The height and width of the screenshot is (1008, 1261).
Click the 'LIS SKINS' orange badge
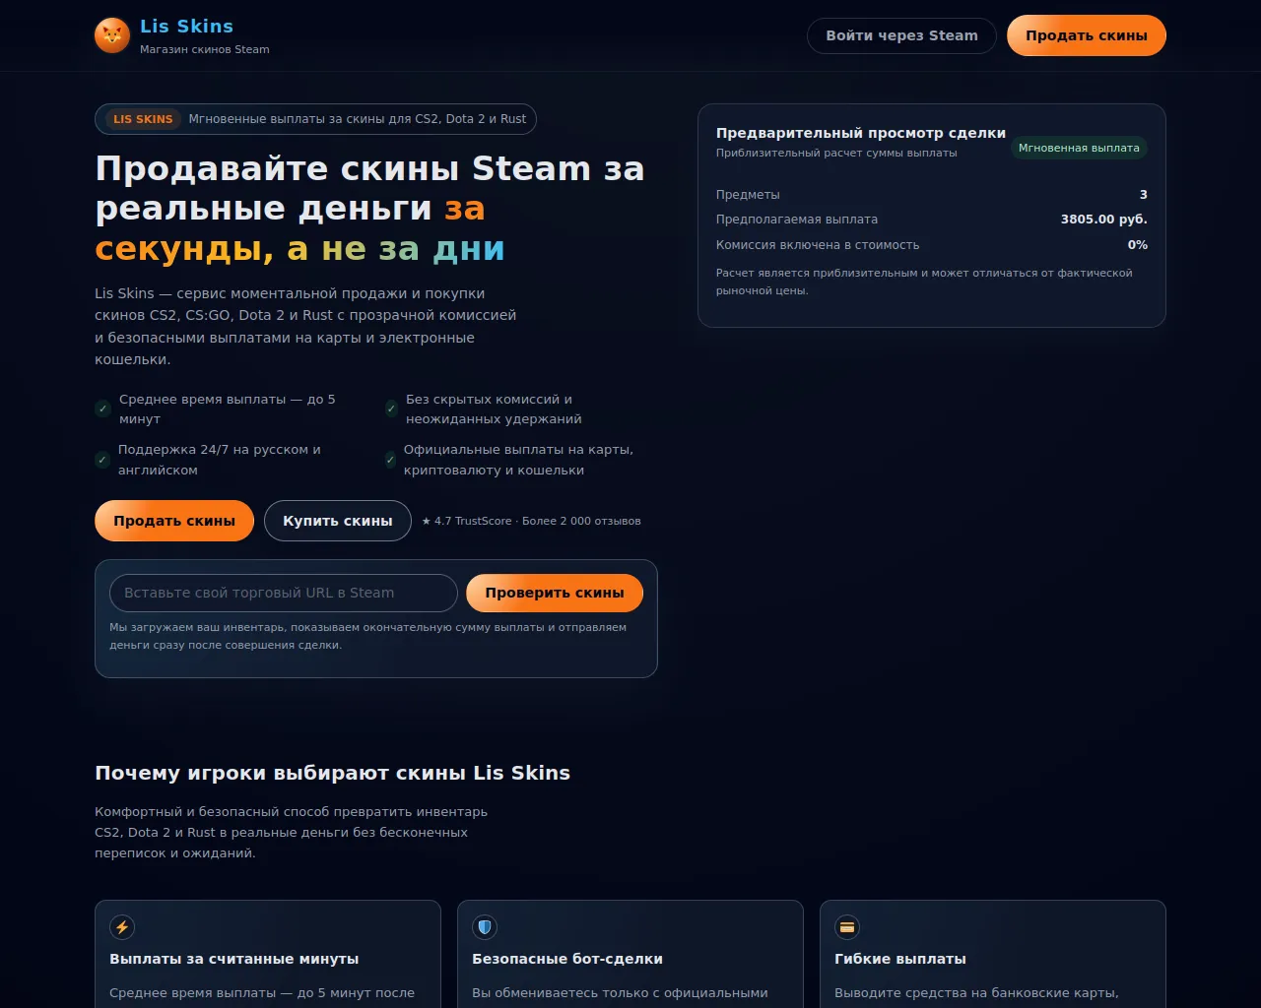click(x=143, y=119)
